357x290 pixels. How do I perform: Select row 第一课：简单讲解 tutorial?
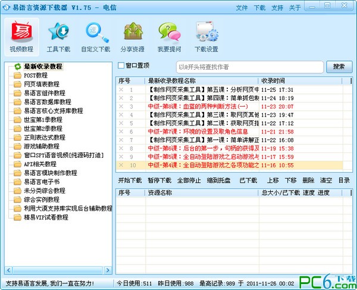coord(230,140)
